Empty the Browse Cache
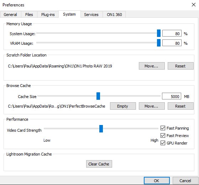 pos(123,106)
